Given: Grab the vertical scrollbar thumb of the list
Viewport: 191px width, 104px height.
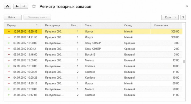Looking at the screenshot, I should click(x=184, y=62).
